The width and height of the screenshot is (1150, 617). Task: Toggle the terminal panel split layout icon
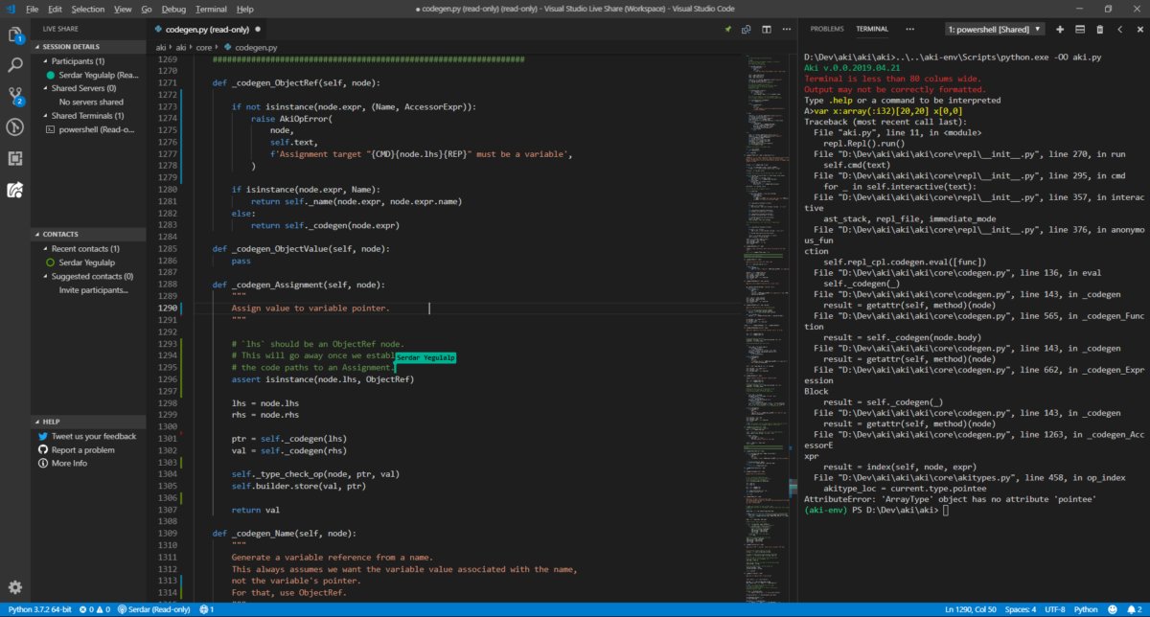(x=1080, y=30)
